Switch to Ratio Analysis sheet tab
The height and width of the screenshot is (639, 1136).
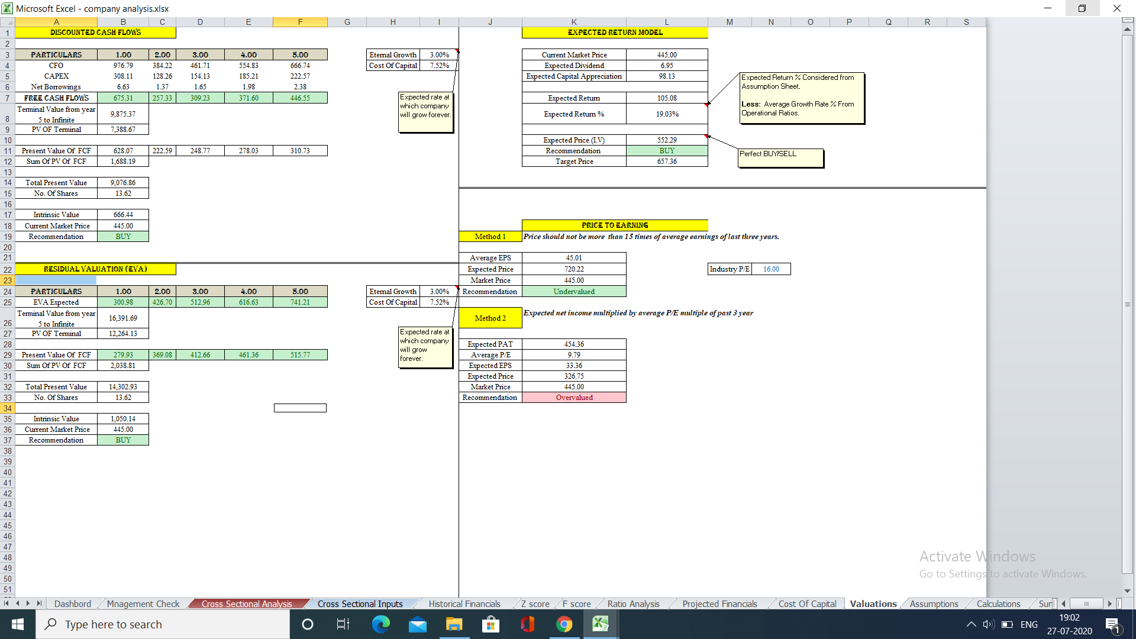633,603
